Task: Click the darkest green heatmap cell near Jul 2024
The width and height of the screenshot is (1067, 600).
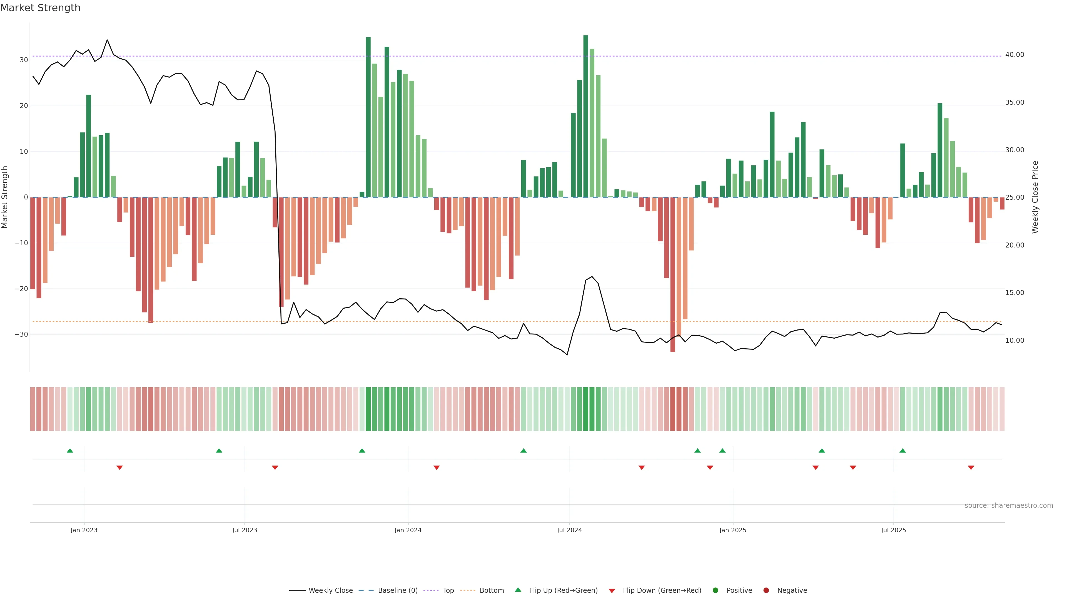Action: pyautogui.click(x=586, y=409)
